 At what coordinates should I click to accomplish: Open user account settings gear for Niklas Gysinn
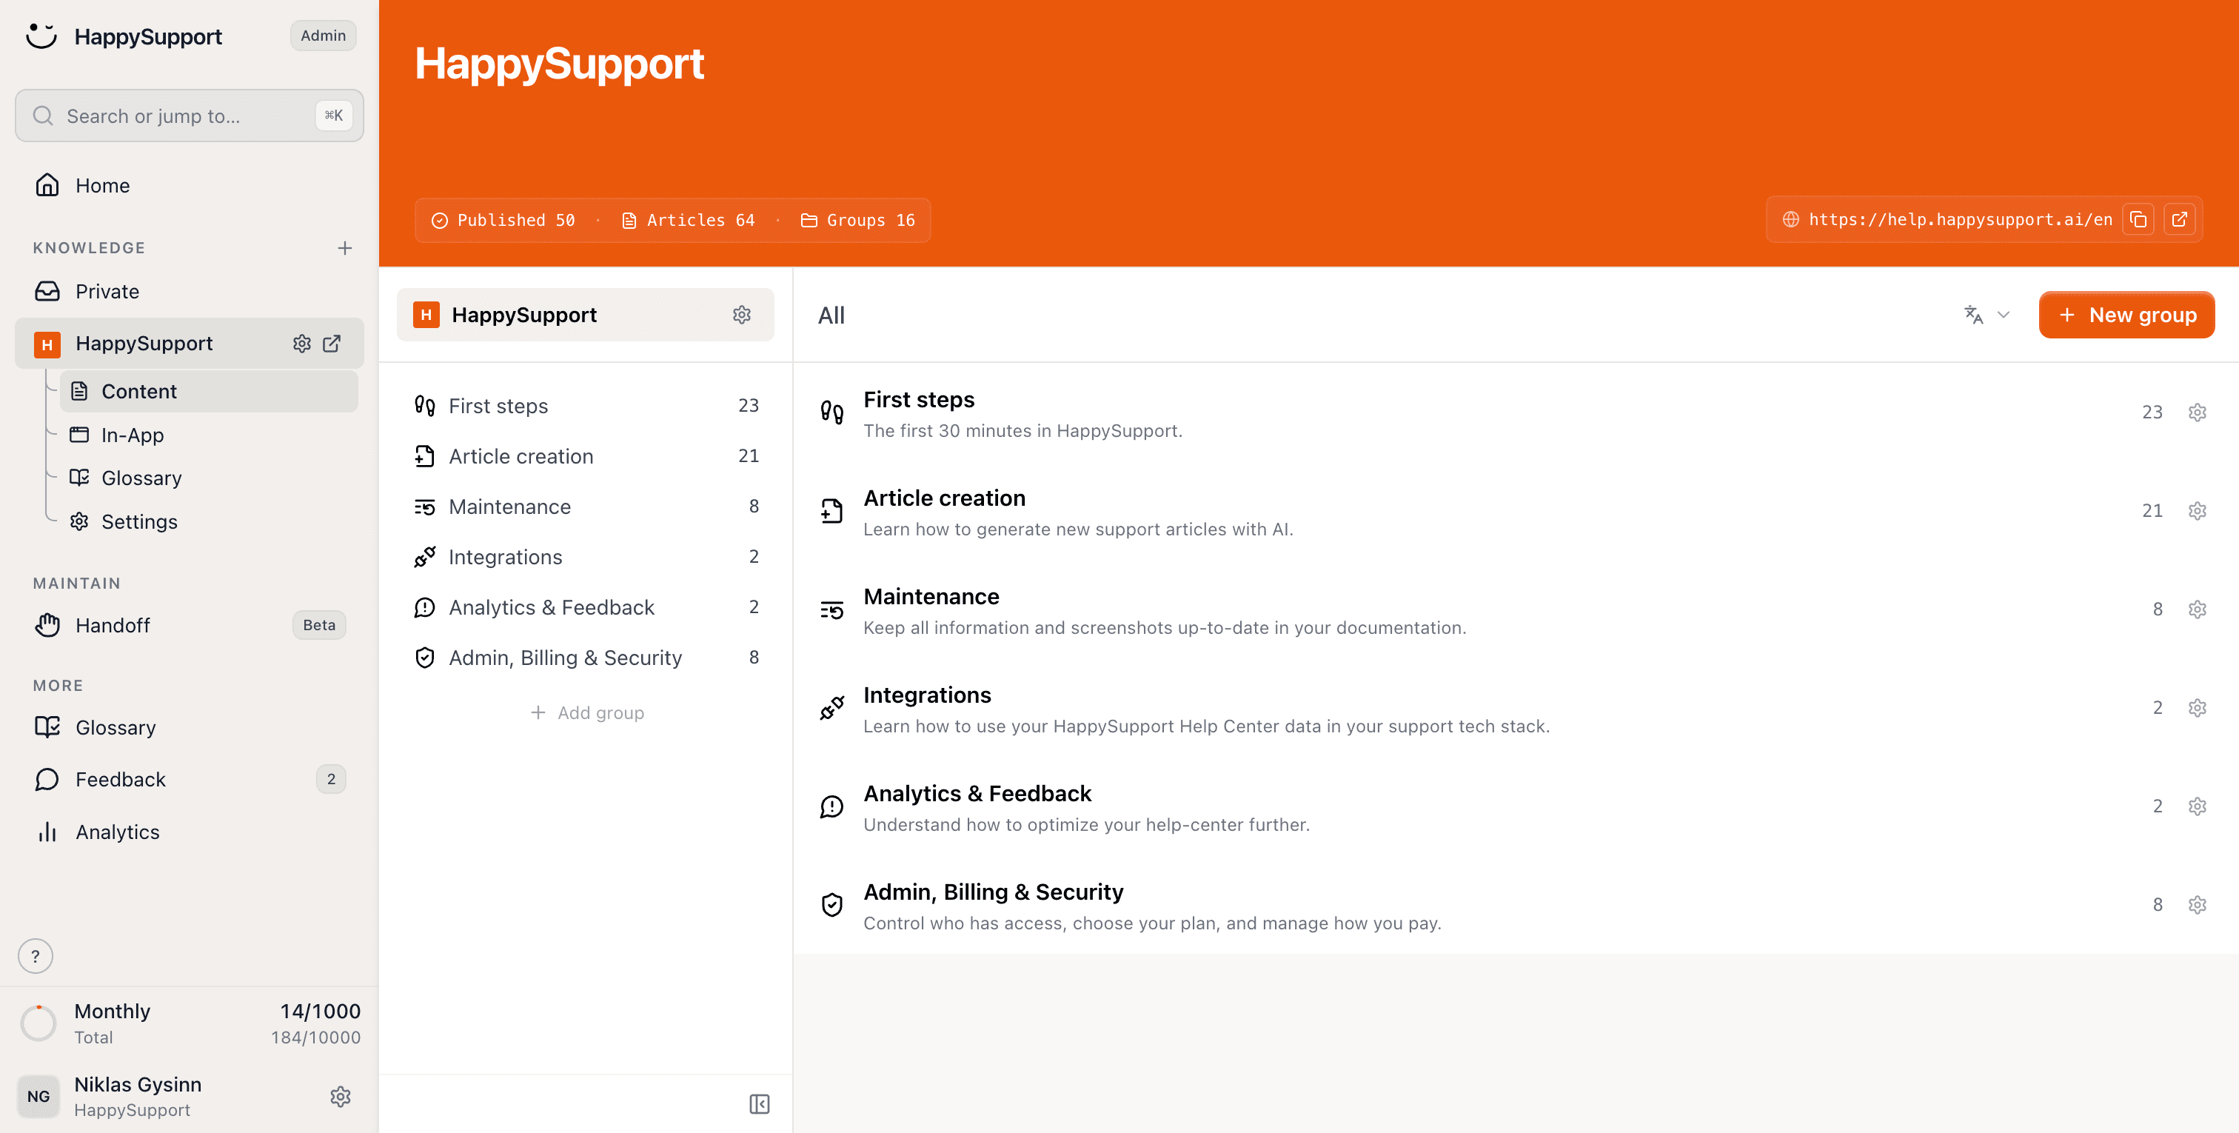(341, 1097)
